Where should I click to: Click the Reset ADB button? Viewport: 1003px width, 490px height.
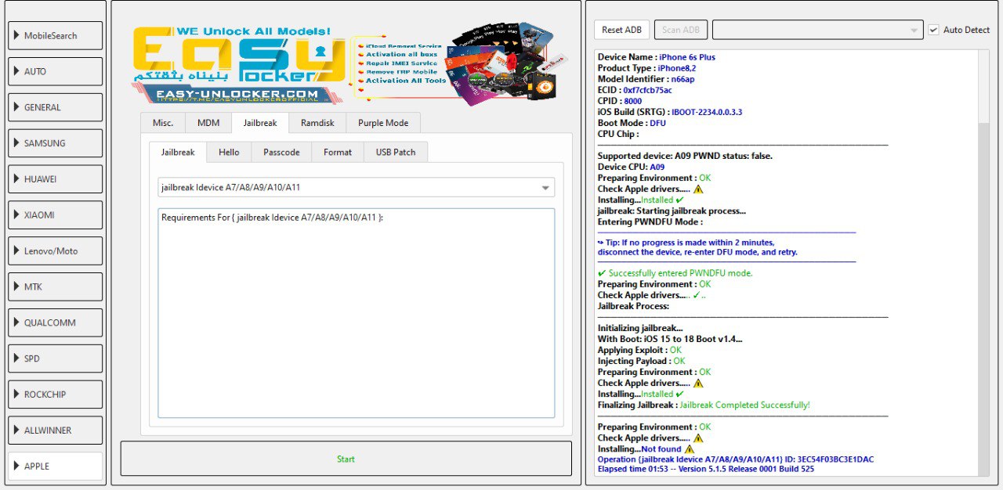[x=622, y=30]
